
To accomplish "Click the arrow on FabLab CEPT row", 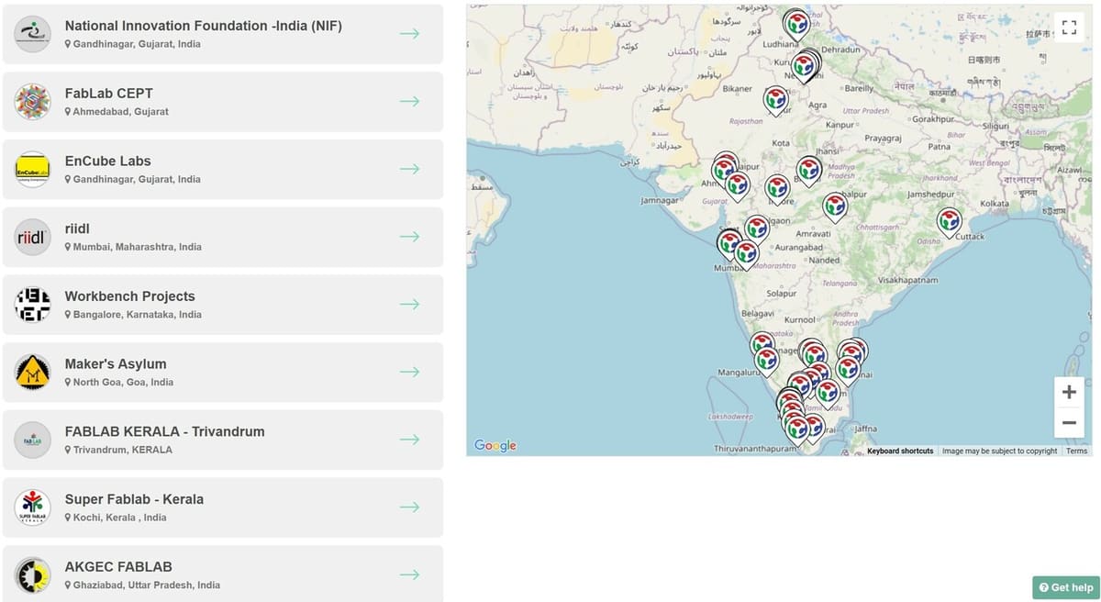I will tap(409, 102).
